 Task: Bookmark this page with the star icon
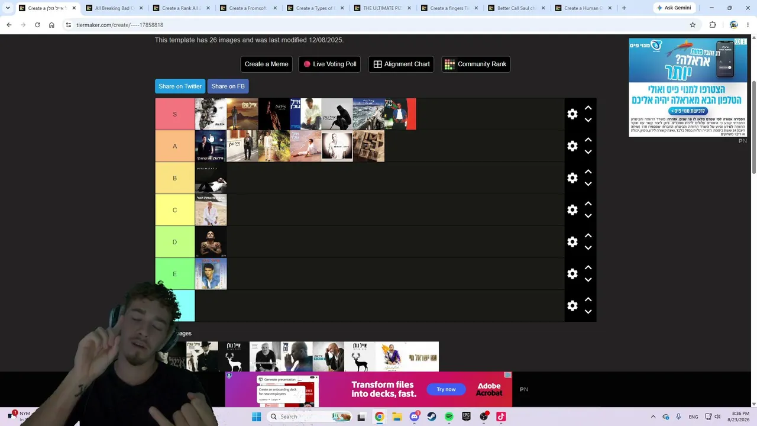pyautogui.click(x=693, y=25)
